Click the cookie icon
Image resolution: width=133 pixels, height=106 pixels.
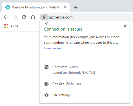click(x=46, y=84)
